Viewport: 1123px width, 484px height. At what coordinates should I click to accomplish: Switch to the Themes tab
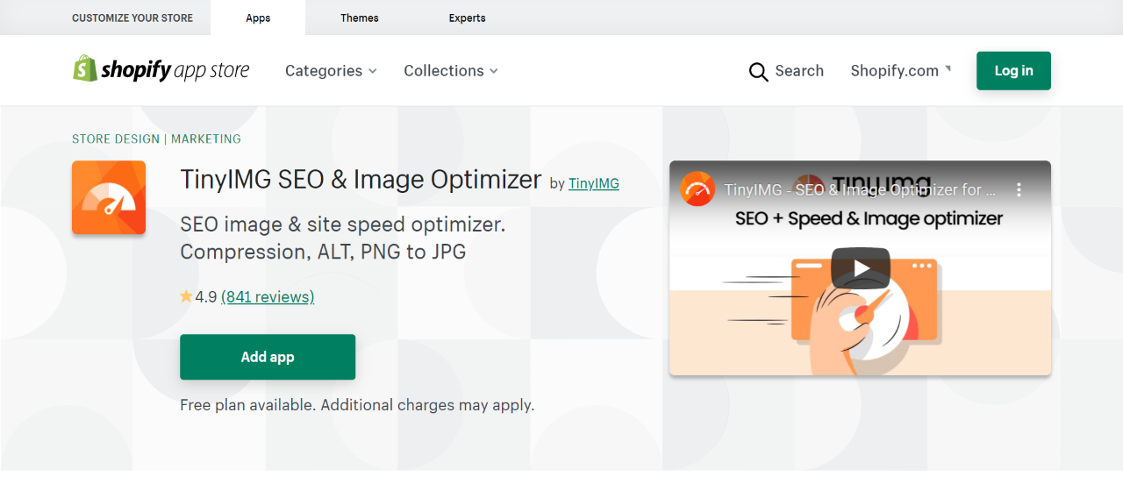[x=360, y=18]
